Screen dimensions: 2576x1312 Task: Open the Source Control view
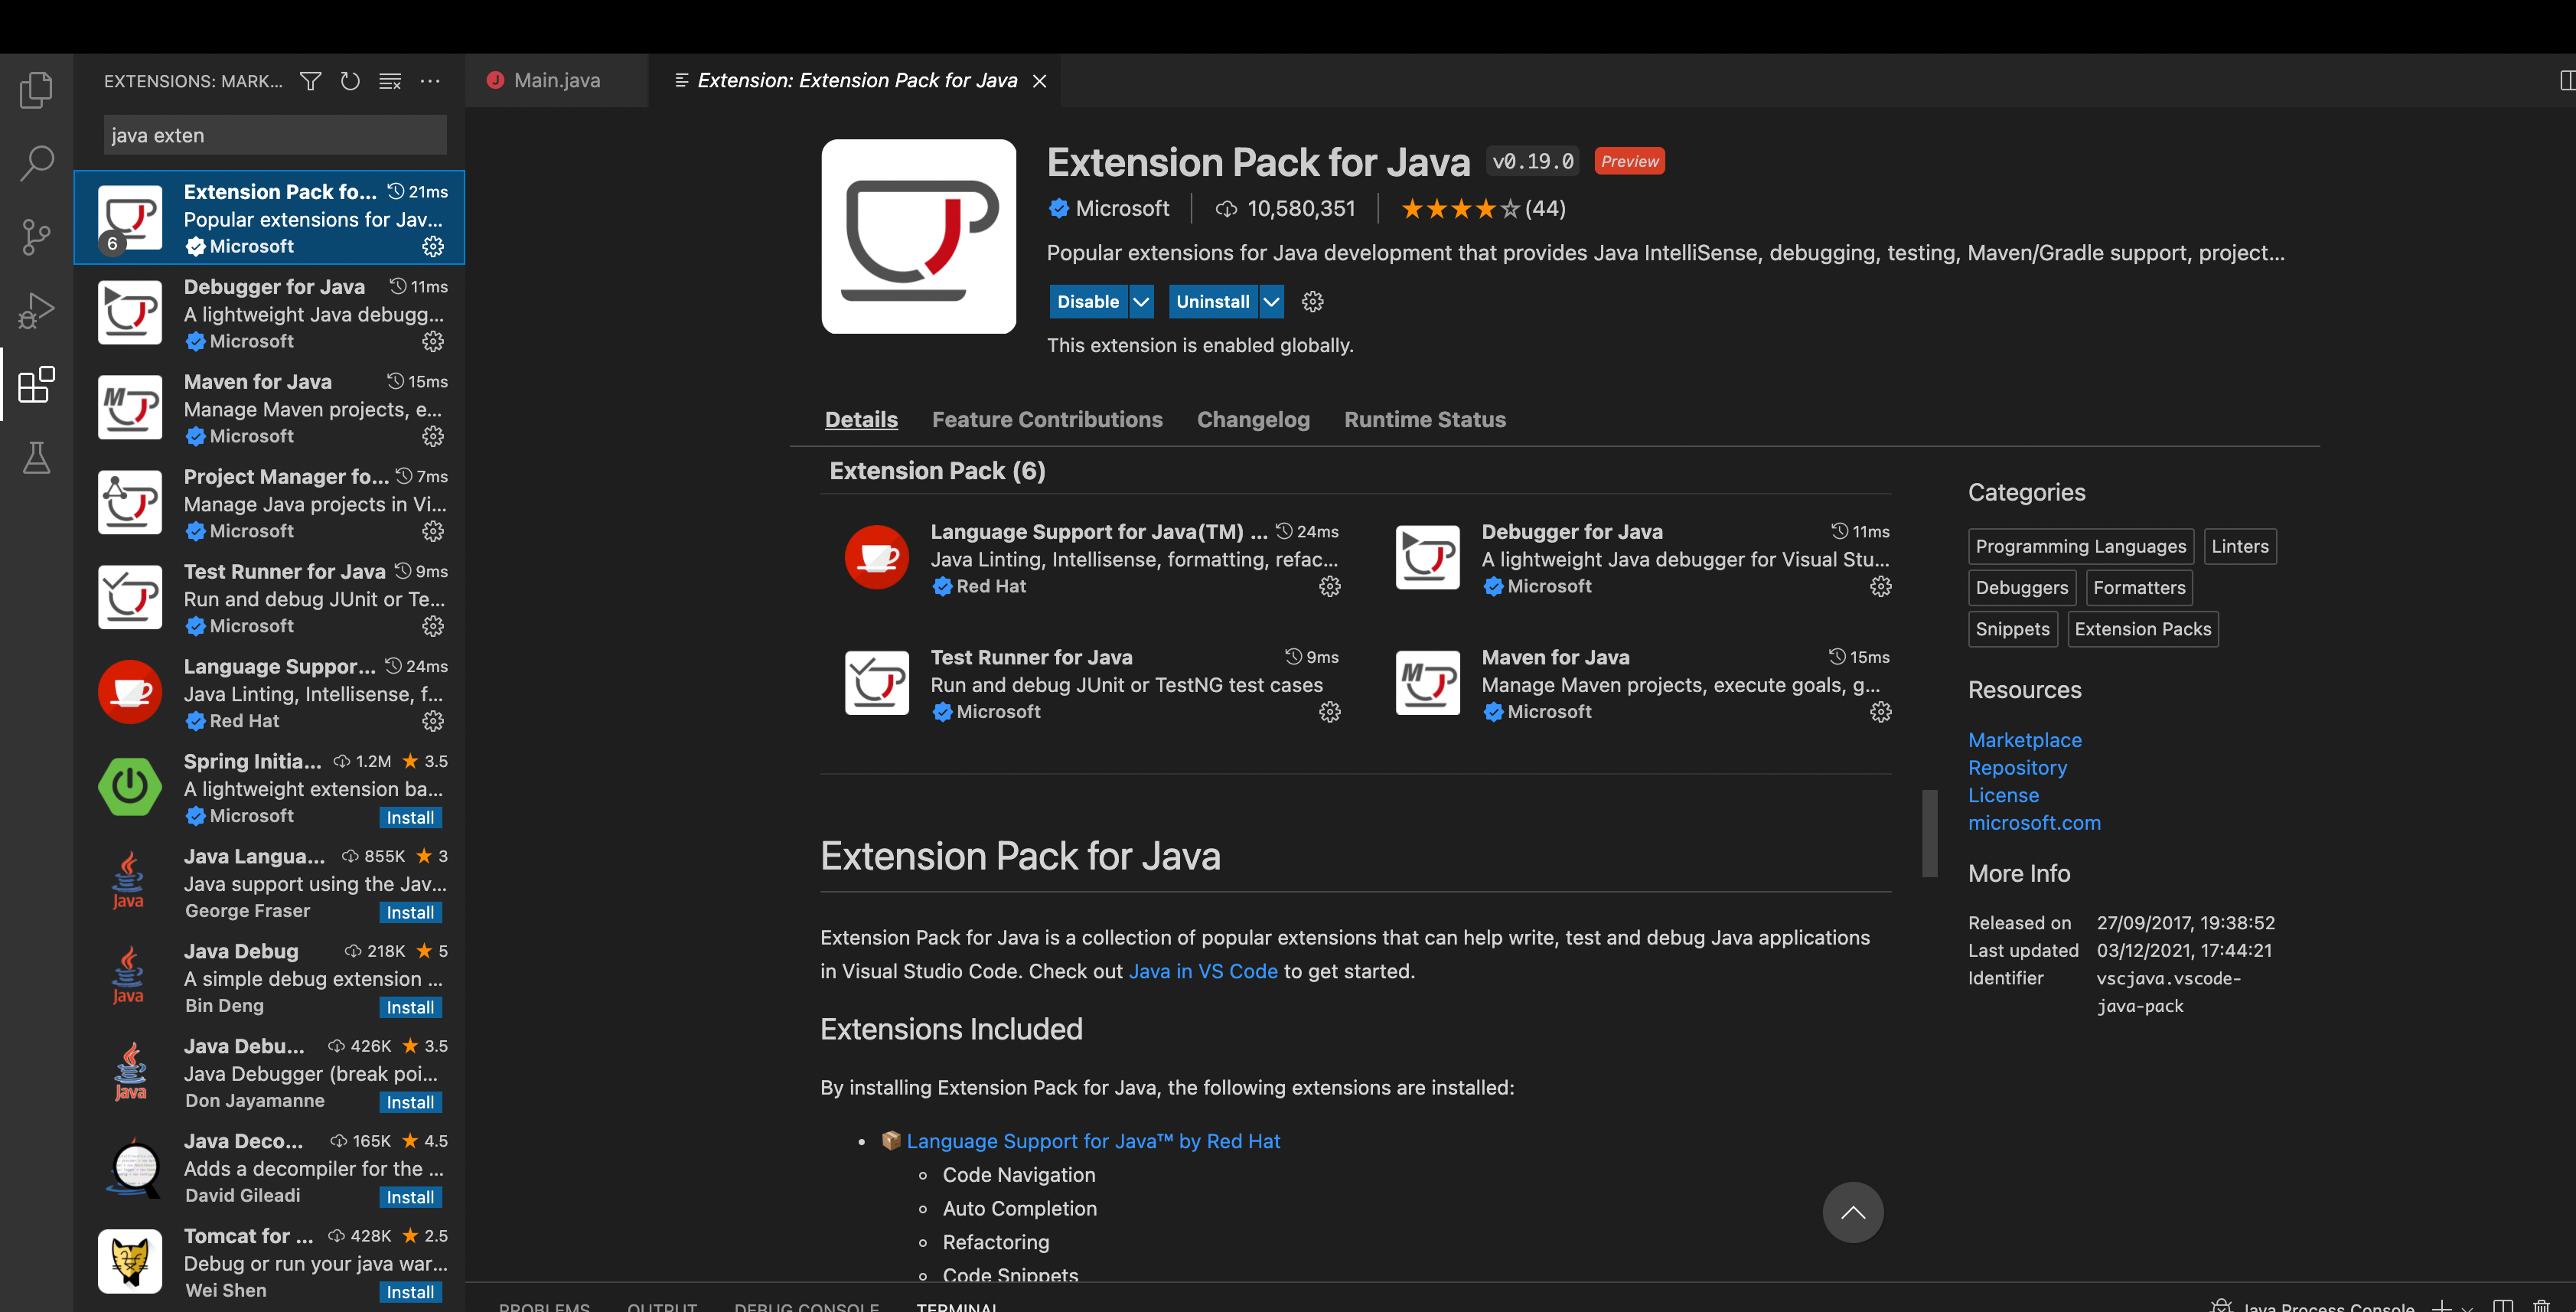click(36, 237)
